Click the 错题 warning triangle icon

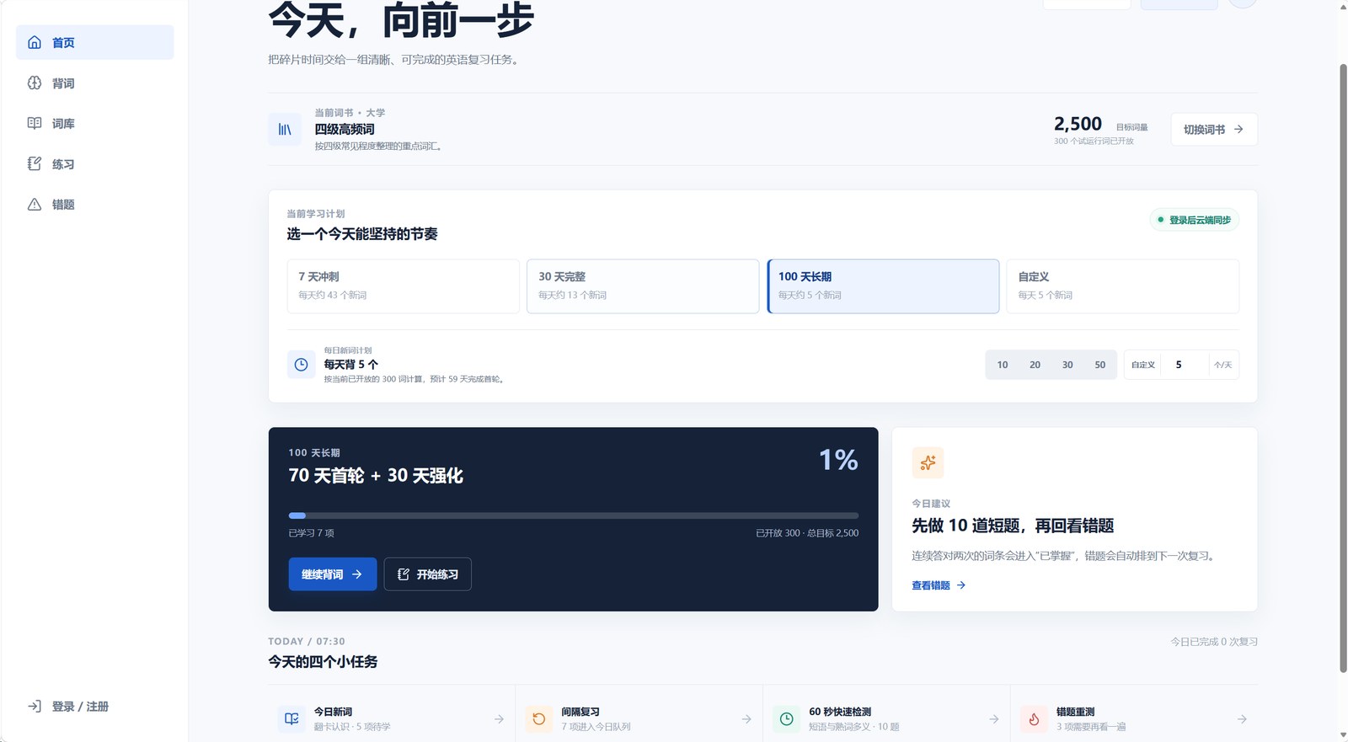(35, 204)
